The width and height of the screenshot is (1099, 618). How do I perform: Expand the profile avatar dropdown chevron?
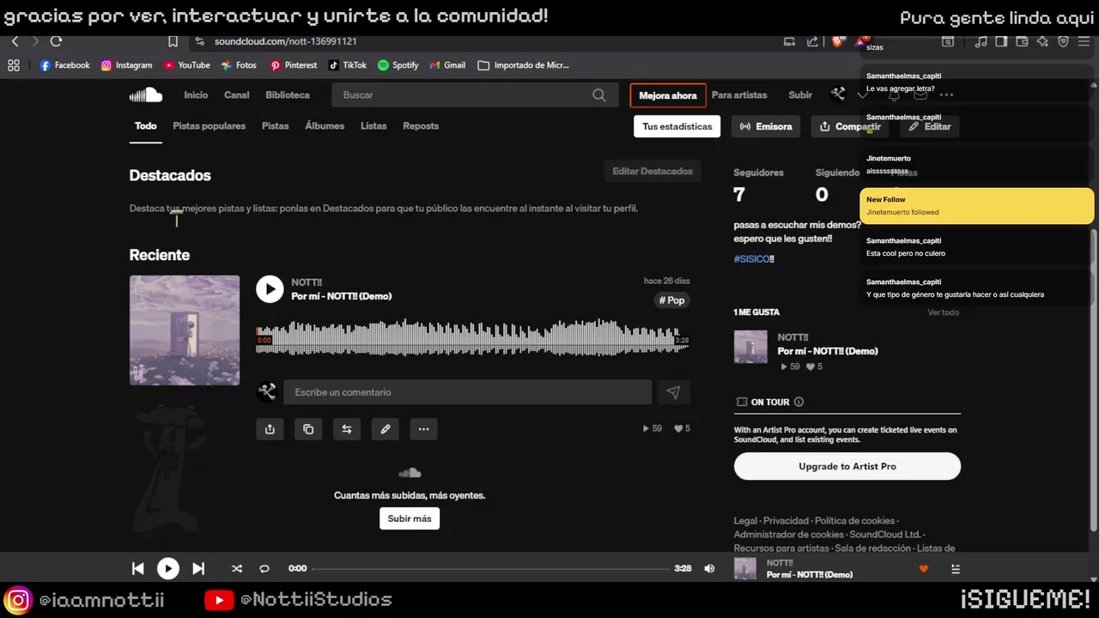coord(862,95)
